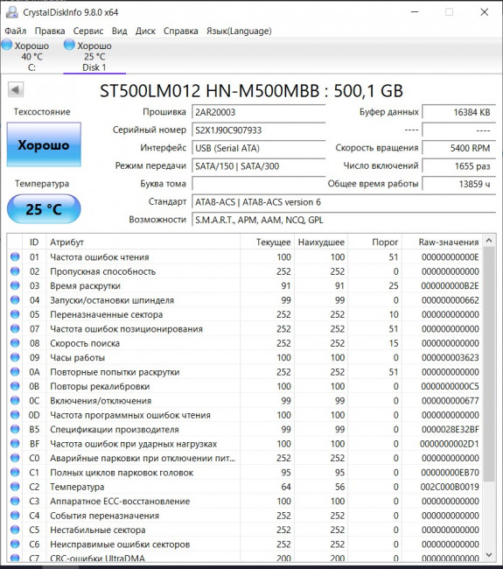Minimize the CrystalDiskInfo window
This screenshot has width=503, height=569.
tap(415, 12)
